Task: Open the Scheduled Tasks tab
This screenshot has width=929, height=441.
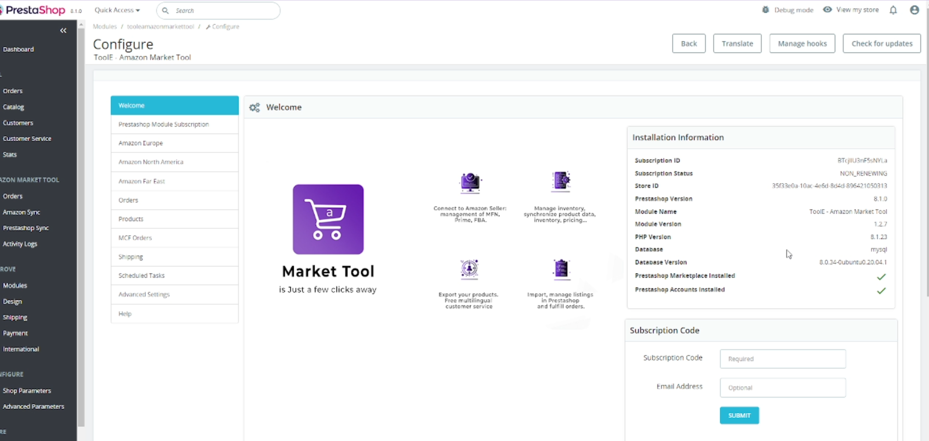Action: [x=175, y=276]
